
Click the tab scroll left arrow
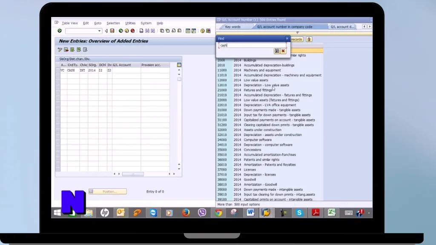coord(364,26)
